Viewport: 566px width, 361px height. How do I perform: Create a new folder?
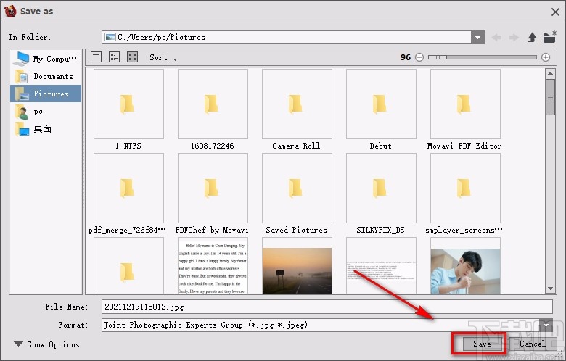pyautogui.click(x=550, y=37)
